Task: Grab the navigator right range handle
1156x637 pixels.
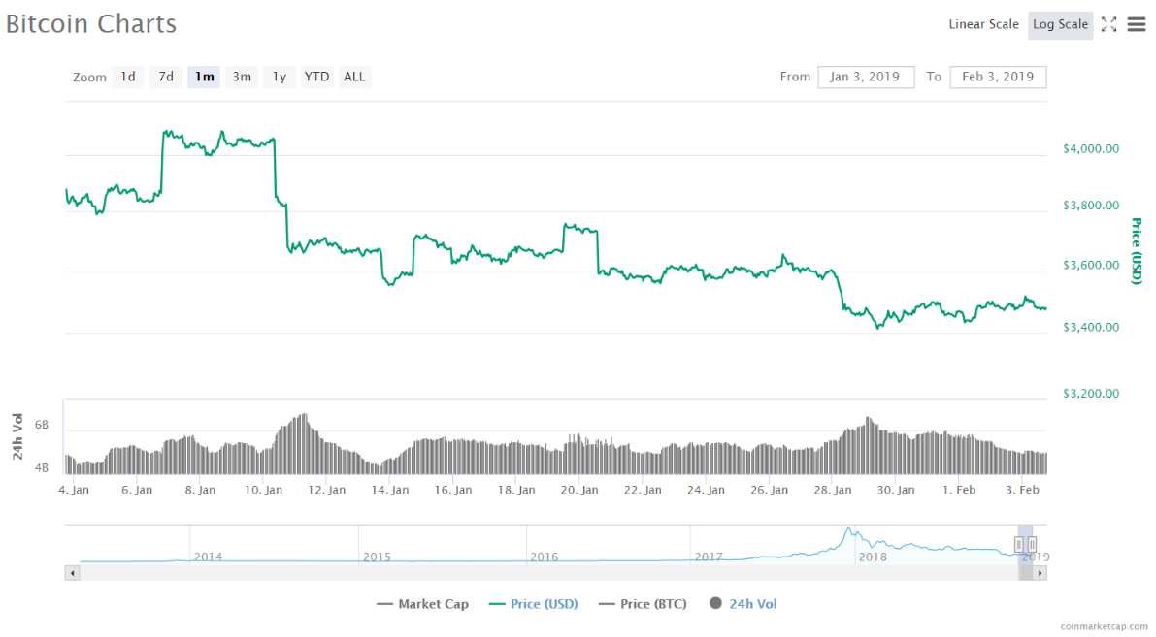Action: pos(1032,544)
